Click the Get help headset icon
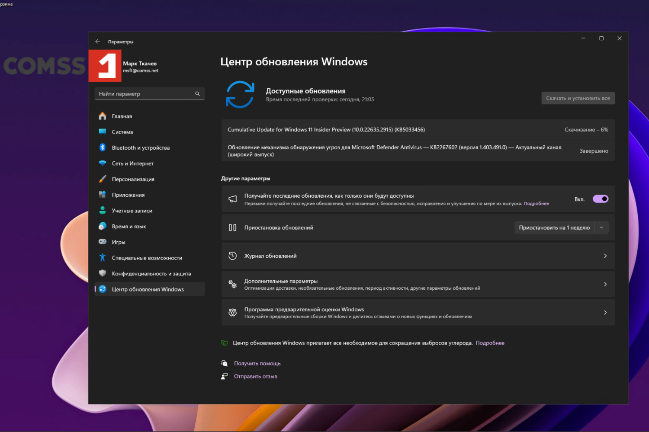Screen dimensions: 649x432 225,363
